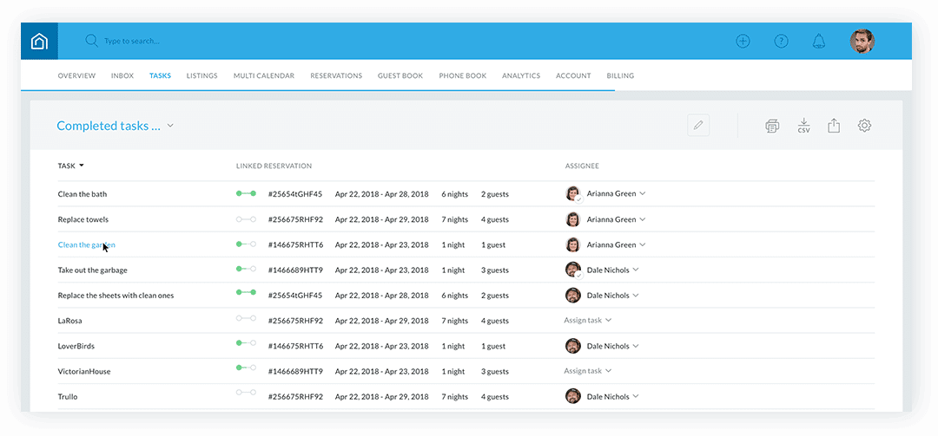This screenshot has height=436, width=938.
Task: Click into the Type to search field
Action: tap(132, 42)
